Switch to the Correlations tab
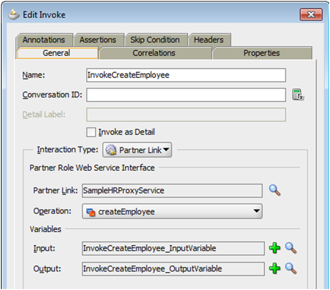 pos(154,53)
